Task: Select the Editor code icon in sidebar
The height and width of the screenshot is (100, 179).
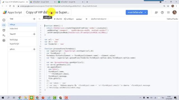Action: click(4, 25)
